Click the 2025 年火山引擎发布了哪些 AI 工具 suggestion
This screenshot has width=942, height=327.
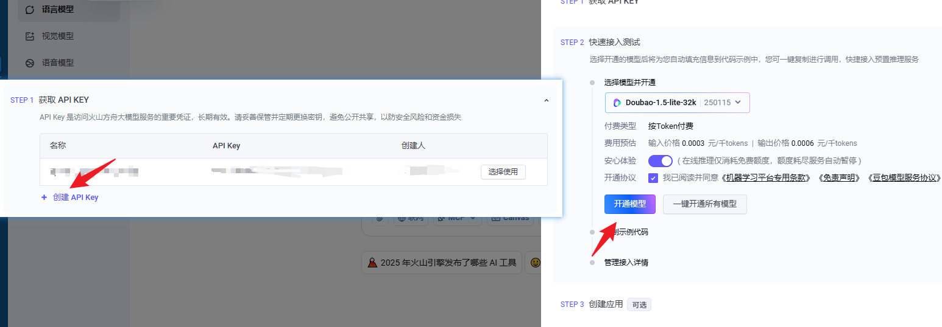[x=441, y=263]
